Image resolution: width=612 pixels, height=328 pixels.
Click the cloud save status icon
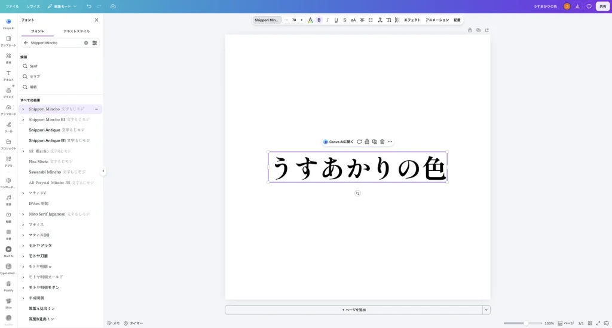point(113,6)
